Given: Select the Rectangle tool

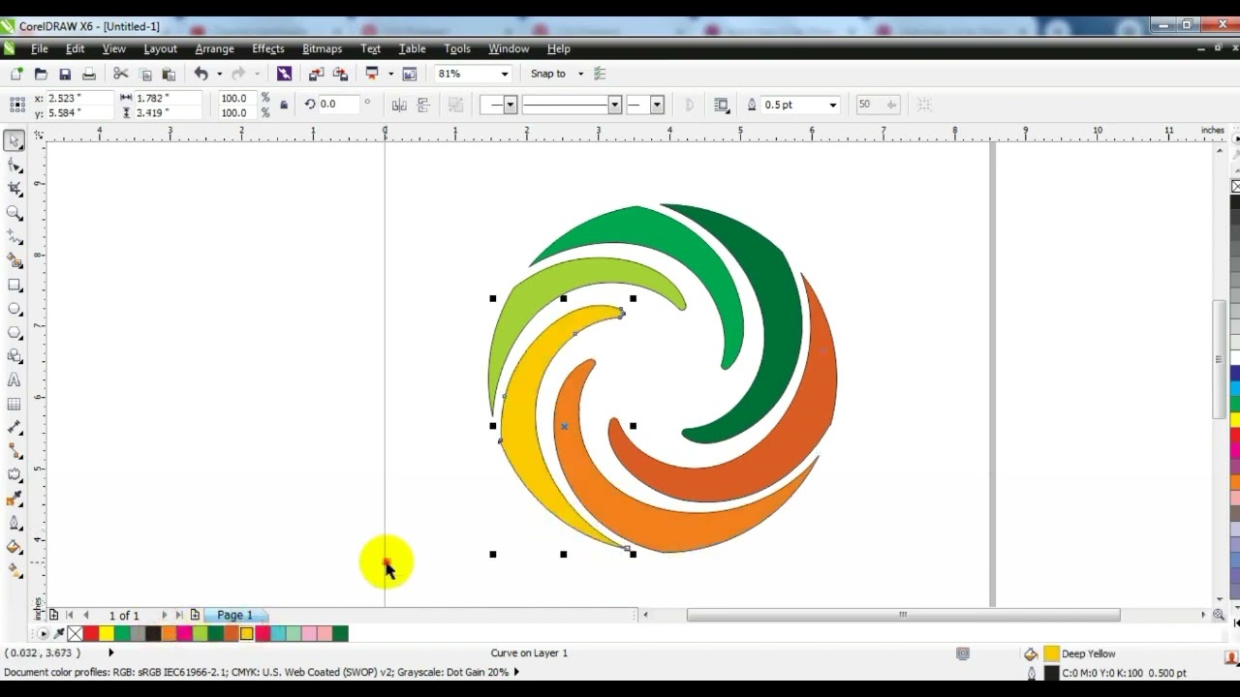Looking at the screenshot, I should click(x=15, y=285).
